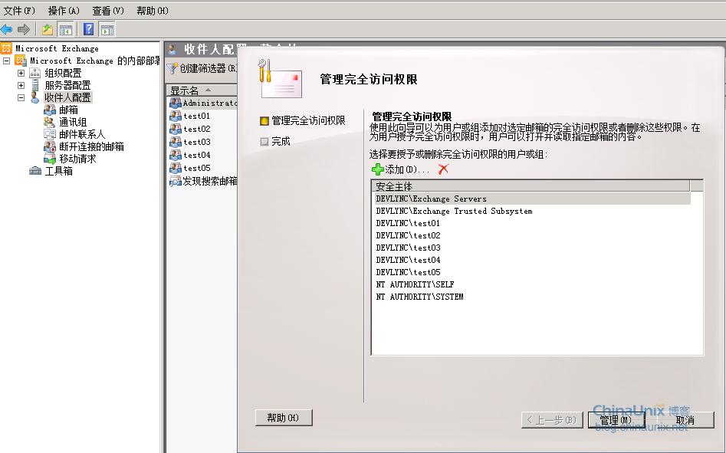The width and height of the screenshot is (726, 453).
Task: Collapse the 收件人配置 tree node
Action: (x=21, y=97)
